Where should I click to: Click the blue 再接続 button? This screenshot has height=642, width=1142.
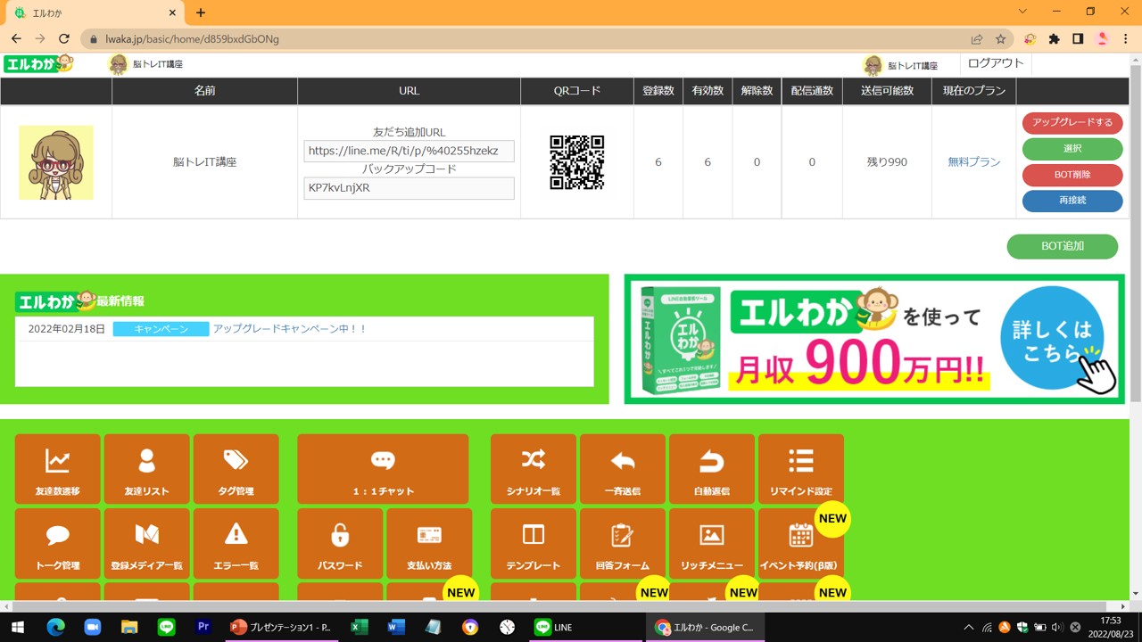(1072, 201)
